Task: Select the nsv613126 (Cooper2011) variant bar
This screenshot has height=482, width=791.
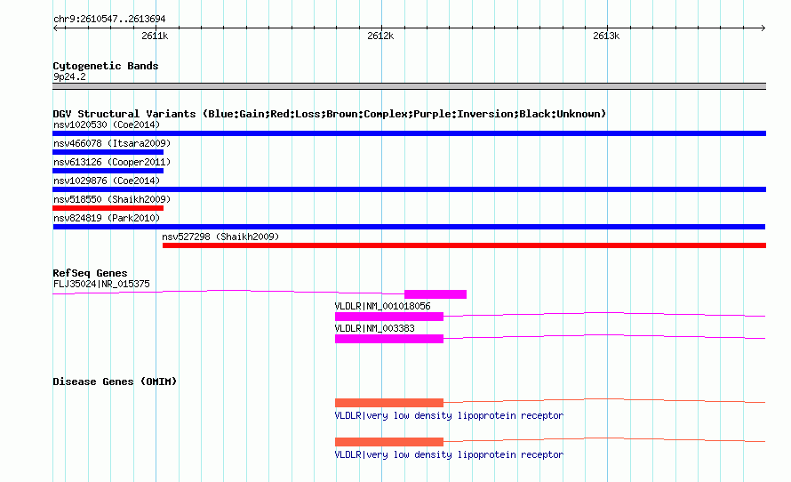Action: [108, 171]
